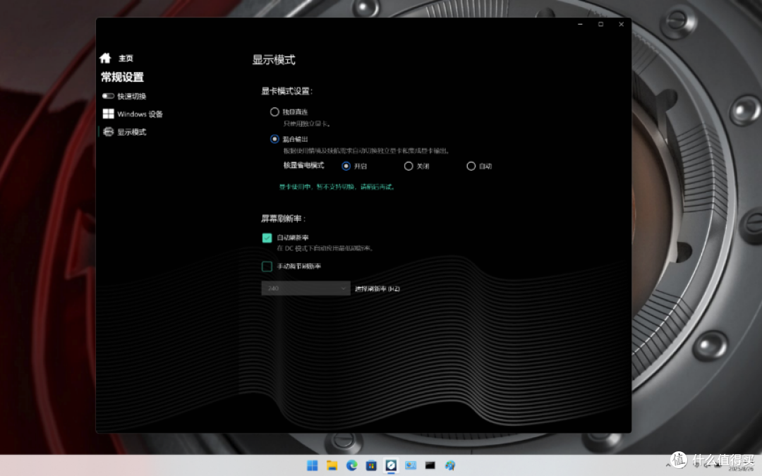Set 核显省电模式 to 自动

coord(471,166)
